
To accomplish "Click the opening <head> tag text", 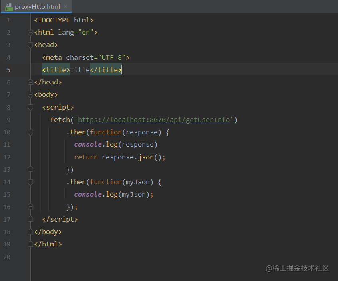I will pyautogui.click(x=46, y=45).
